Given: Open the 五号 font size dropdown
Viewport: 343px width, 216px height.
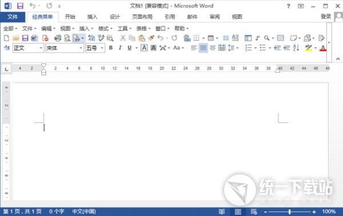Looking at the screenshot, I should click(102, 48).
